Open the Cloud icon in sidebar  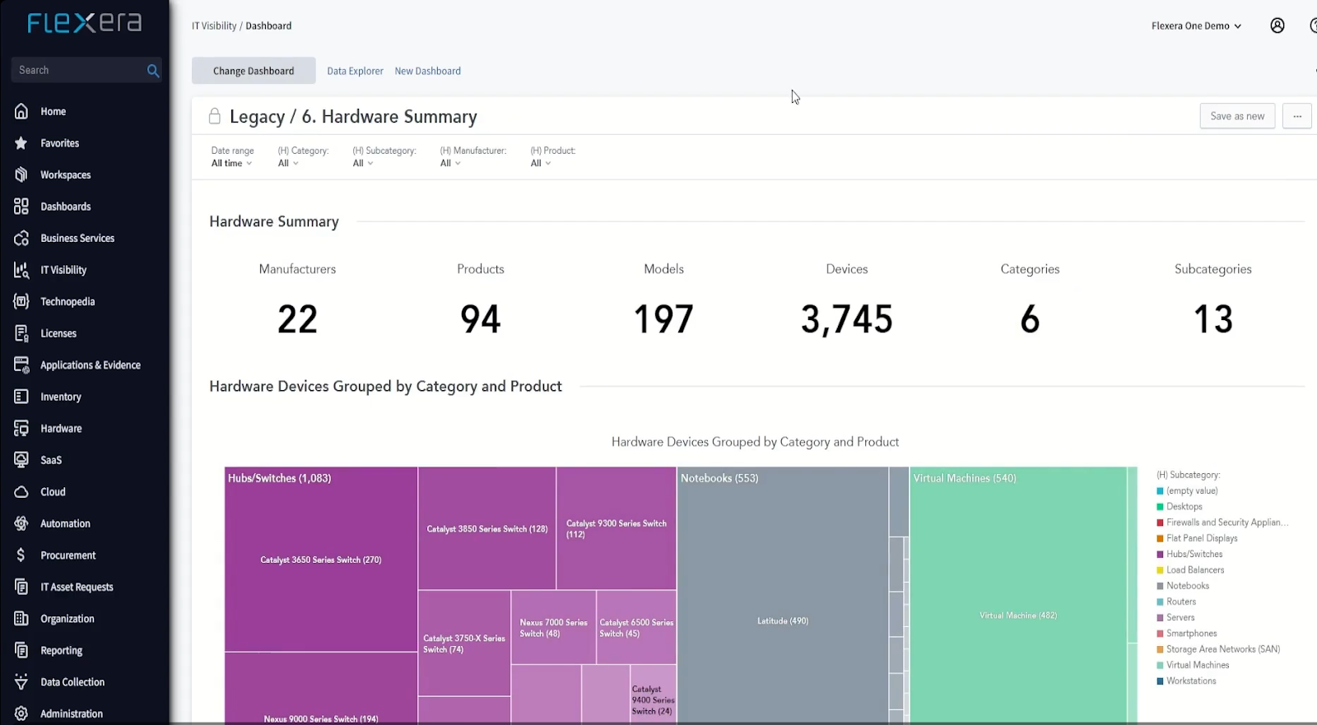click(21, 492)
